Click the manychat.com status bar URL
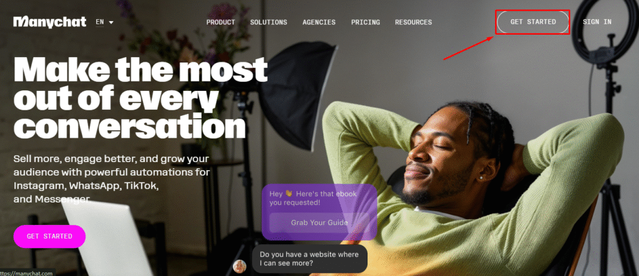Screen dimensions: 639x276 (26, 273)
